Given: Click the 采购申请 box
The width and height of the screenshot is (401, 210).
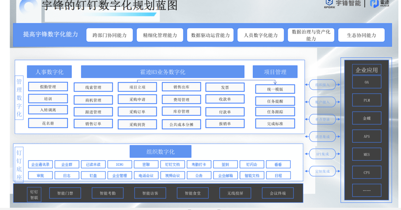Looking at the screenshot, I should 137,99.
